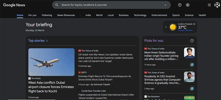Click the Andhra Pradesh location label
Screen dimensions: 221x100
click(185, 24)
